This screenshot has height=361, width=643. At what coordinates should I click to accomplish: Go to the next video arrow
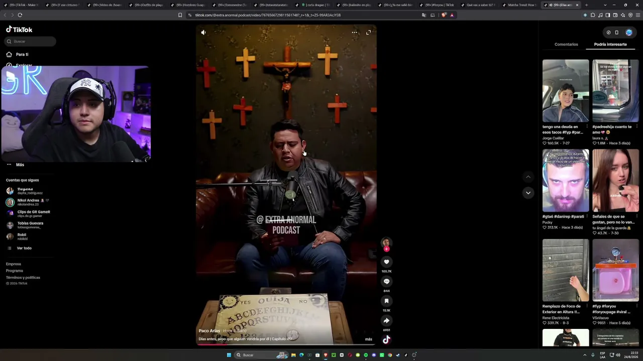click(528, 193)
